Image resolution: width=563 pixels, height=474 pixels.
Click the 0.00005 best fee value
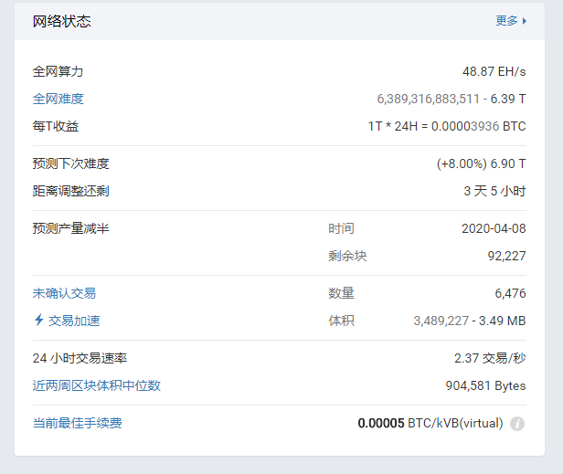pyautogui.click(x=380, y=423)
